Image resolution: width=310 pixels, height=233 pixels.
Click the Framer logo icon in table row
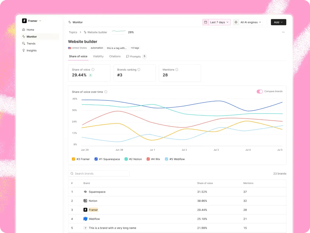pyautogui.click(x=86, y=210)
